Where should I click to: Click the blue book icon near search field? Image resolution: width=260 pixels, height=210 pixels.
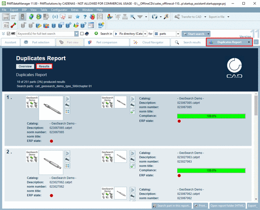pyautogui.click(x=87, y=34)
